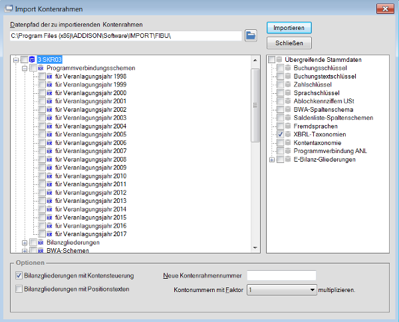Click database icon of Buchungsschlüssel
This screenshot has height=322, width=399.
pyautogui.click(x=288, y=68)
